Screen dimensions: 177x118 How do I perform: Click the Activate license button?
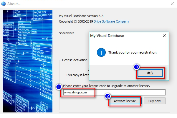click(x=125, y=101)
